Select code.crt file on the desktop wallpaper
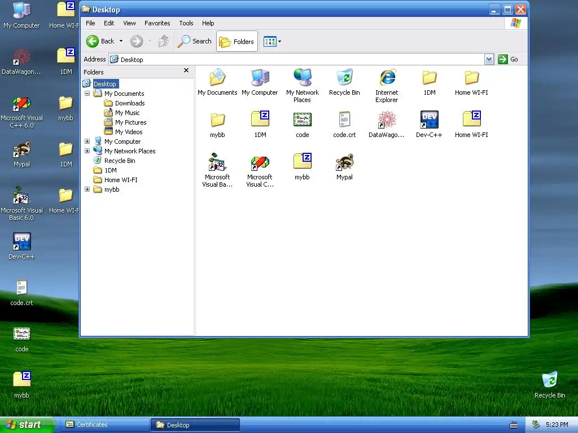 [x=21, y=293]
